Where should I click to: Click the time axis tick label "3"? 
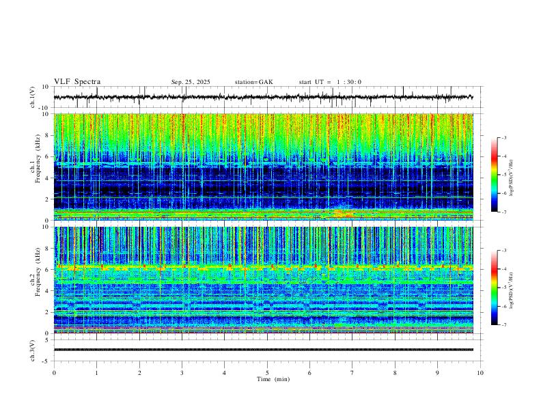click(x=182, y=373)
